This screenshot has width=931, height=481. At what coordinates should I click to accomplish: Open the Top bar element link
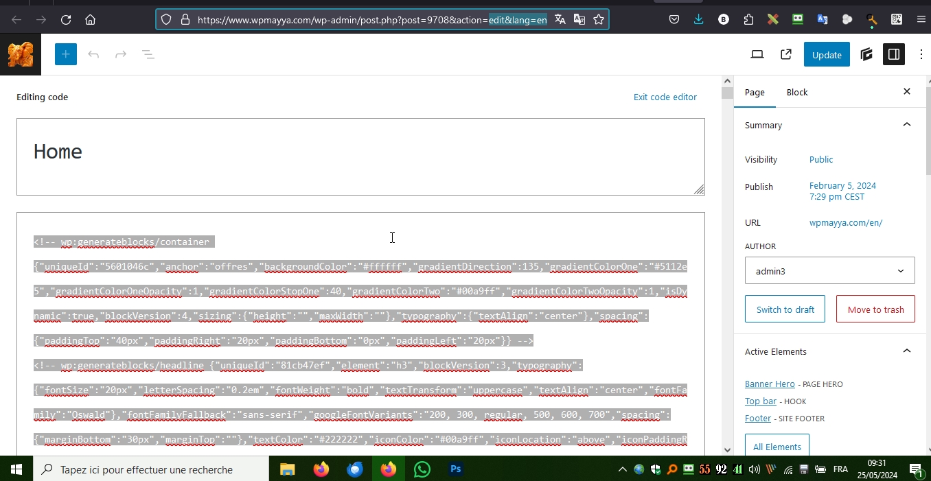761,401
